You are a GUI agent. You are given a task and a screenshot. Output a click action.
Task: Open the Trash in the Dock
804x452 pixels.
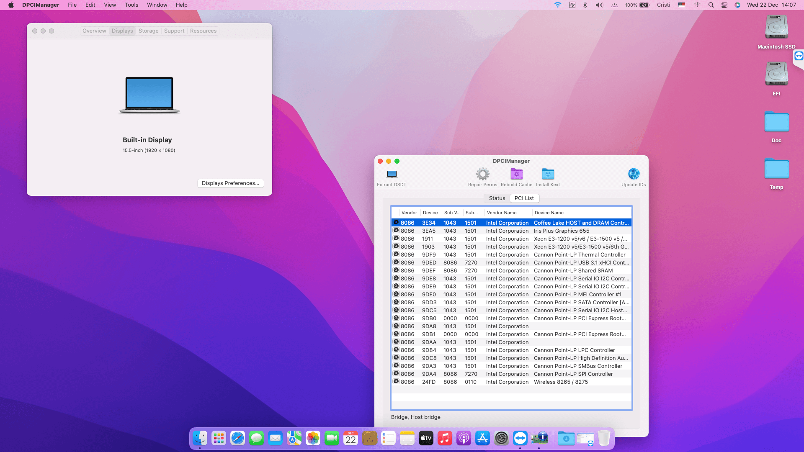[604, 438]
